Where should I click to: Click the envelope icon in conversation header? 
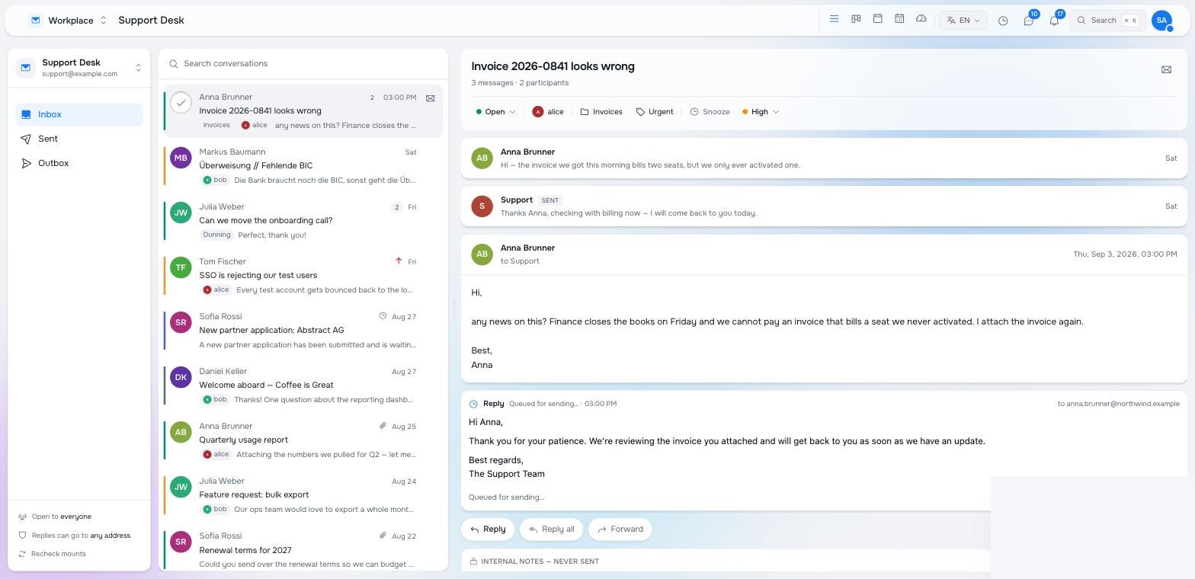(1166, 69)
